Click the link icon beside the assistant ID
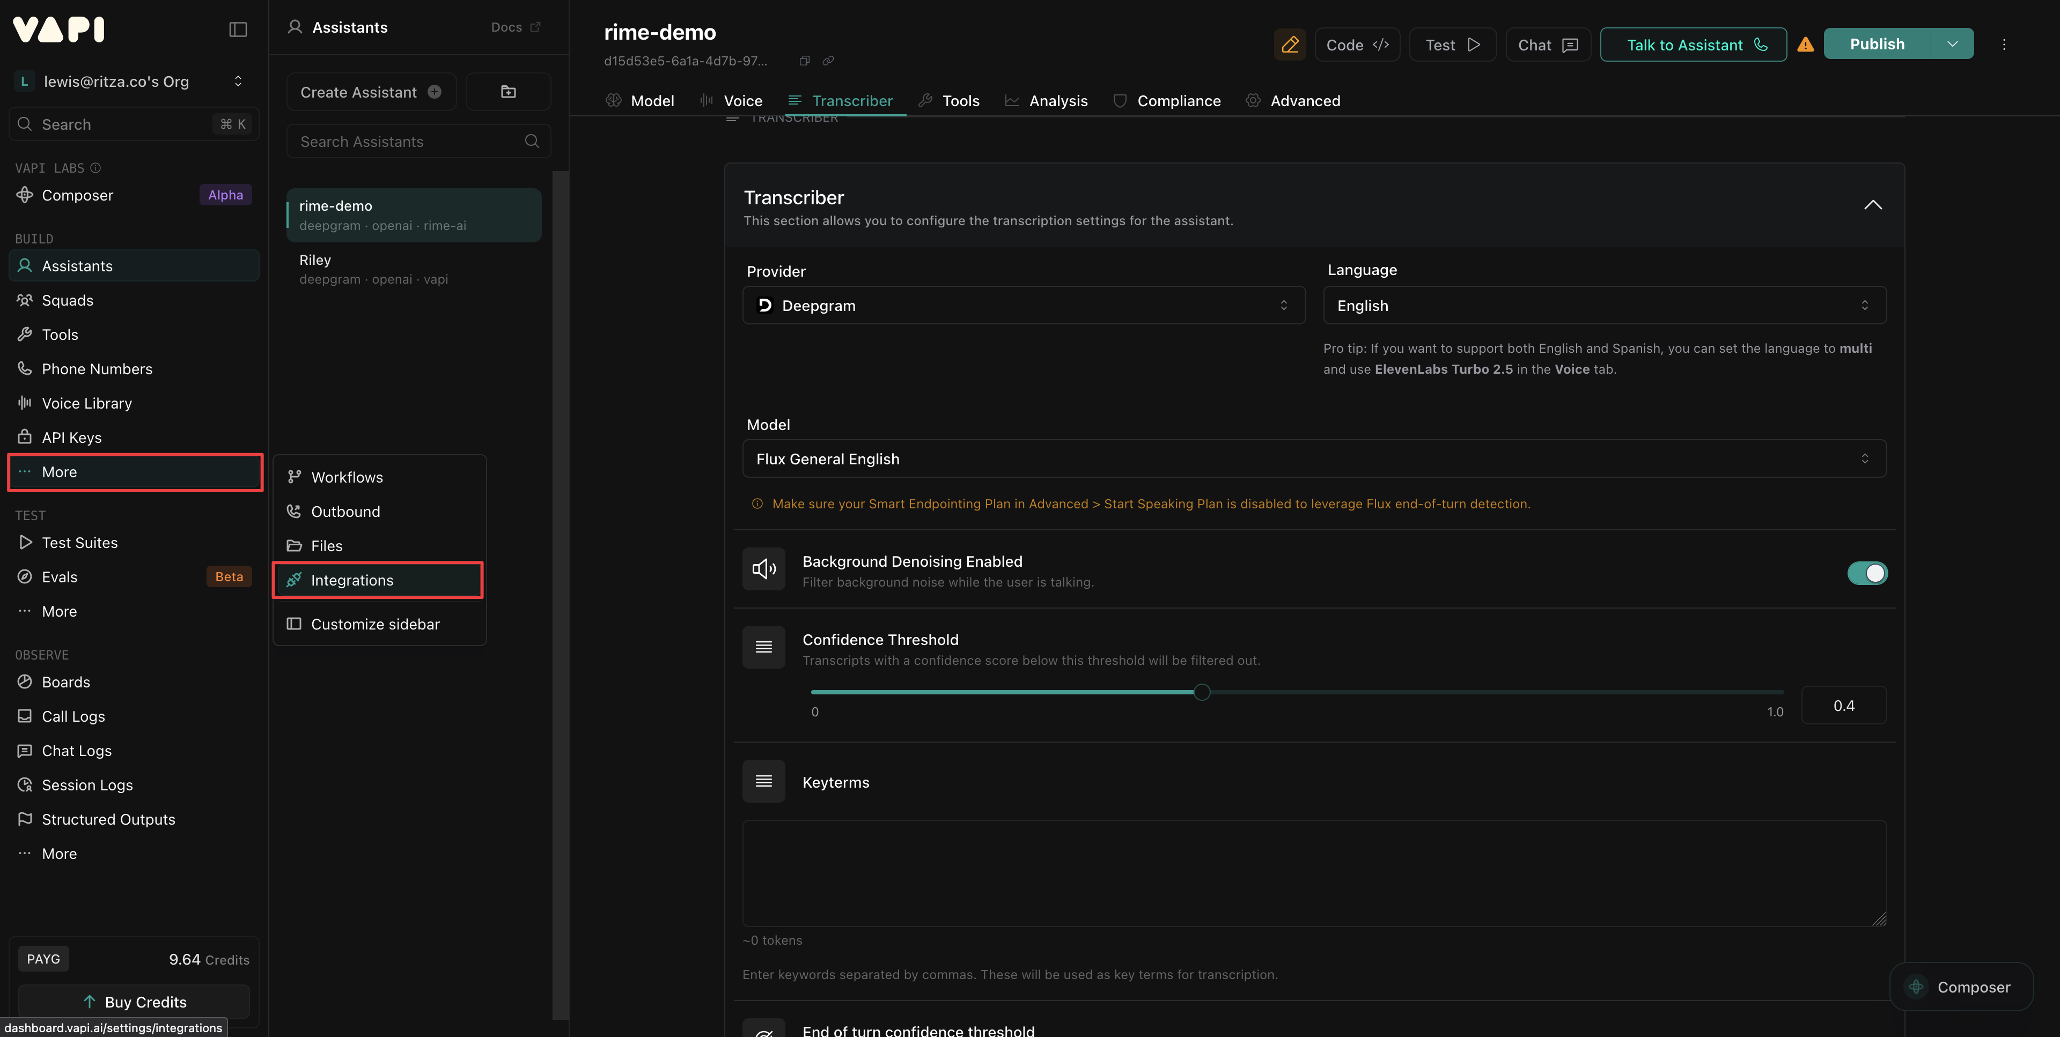Image resolution: width=2060 pixels, height=1037 pixels. [828, 61]
